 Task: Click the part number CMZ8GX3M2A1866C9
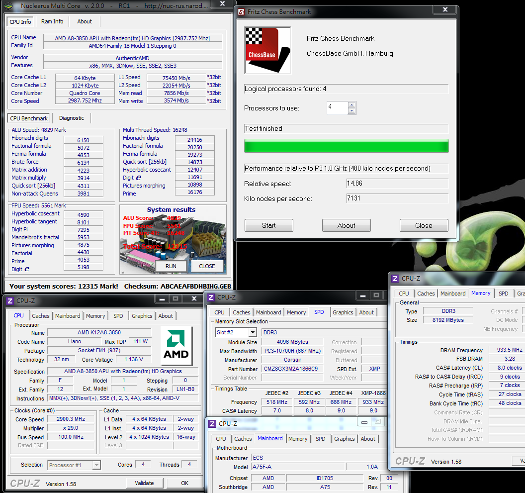coord(292,369)
